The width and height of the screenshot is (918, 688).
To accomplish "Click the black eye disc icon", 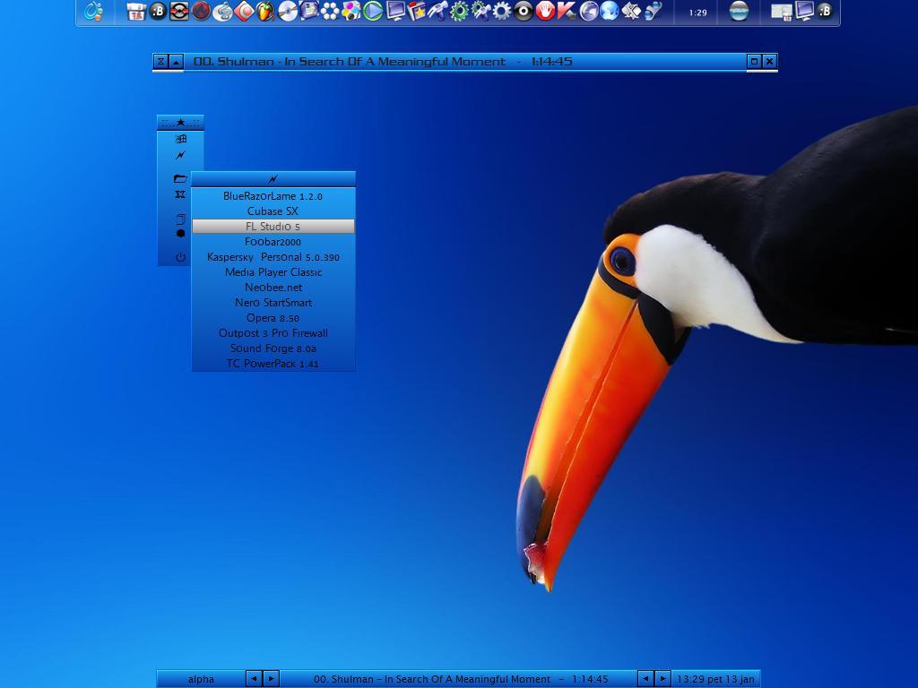I will [524, 11].
